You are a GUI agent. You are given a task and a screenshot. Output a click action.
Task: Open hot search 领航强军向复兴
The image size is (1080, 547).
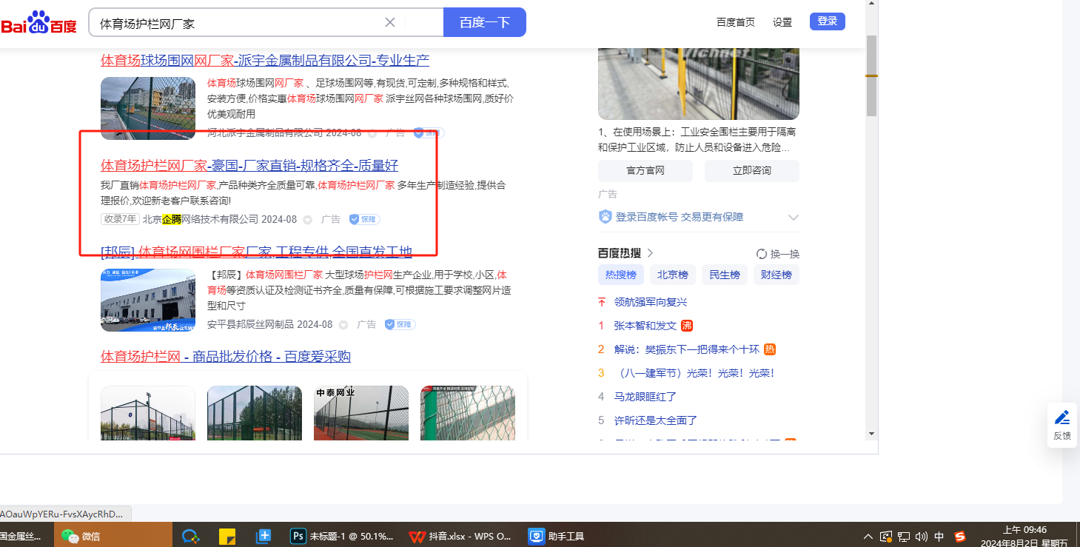tap(651, 302)
